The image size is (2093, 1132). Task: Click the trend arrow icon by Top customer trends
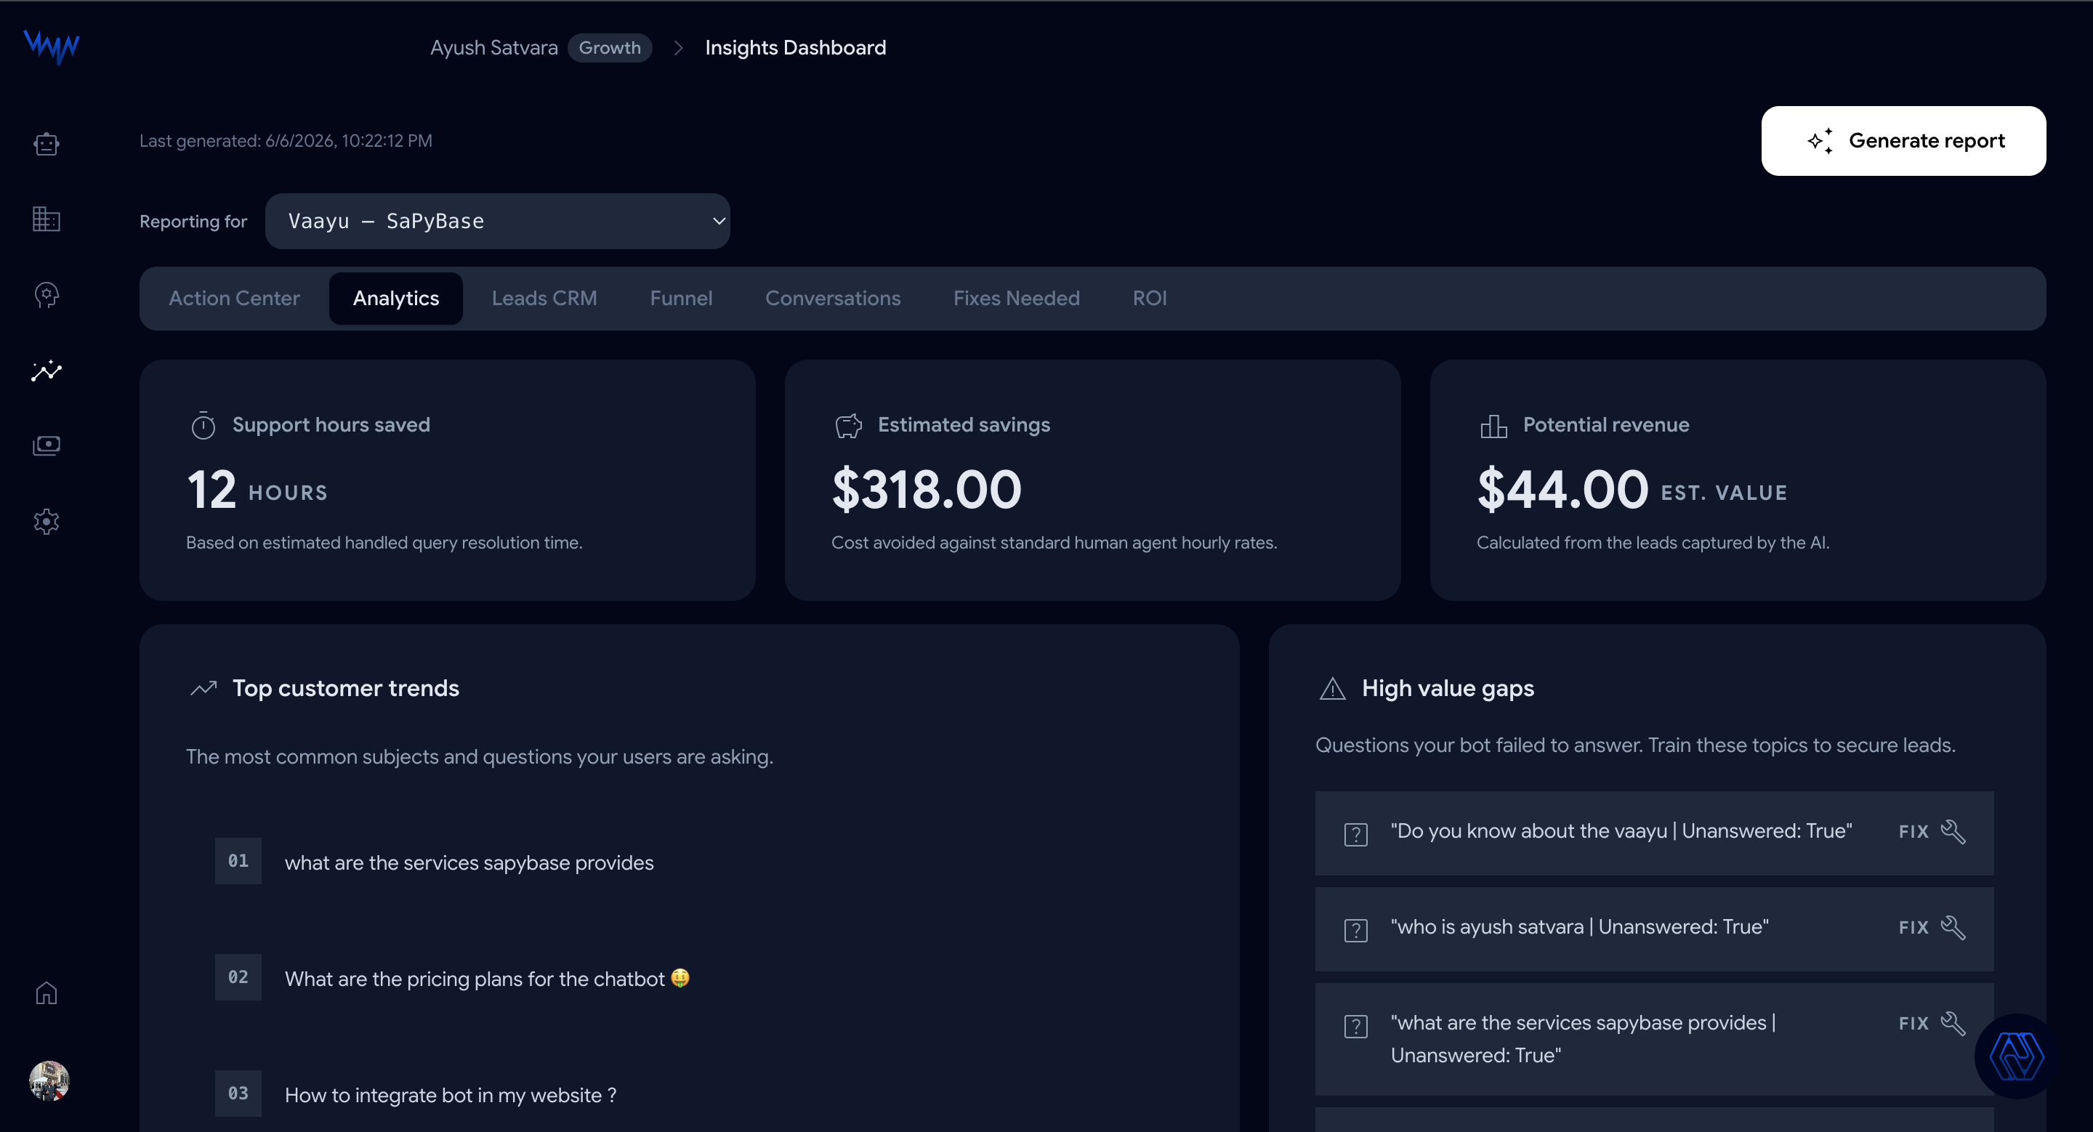pos(203,688)
